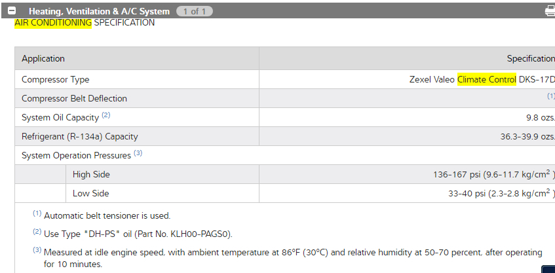555x273 pixels.
Task: Click the highlighted "Climate Control" text
Action: tap(486, 79)
